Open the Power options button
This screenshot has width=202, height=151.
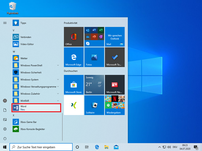click(5, 138)
